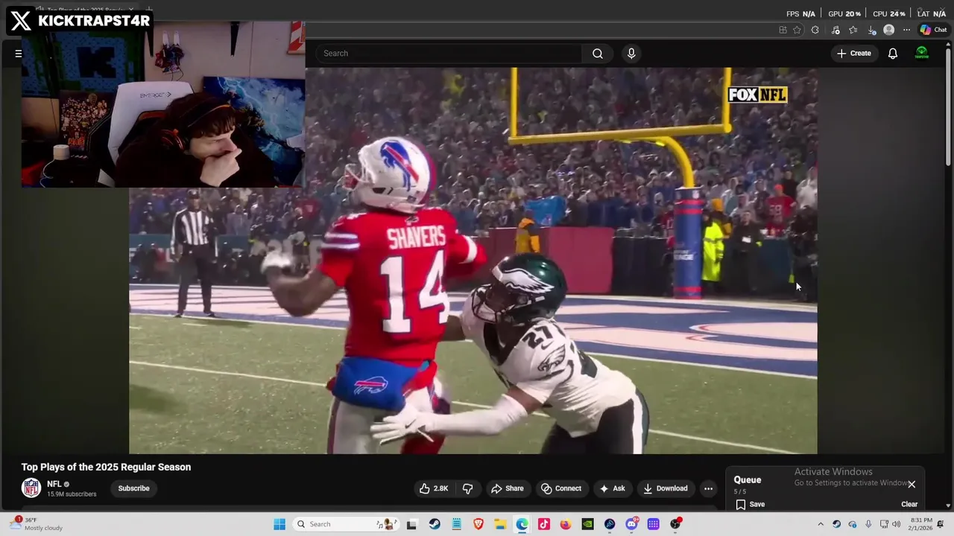The width and height of the screenshot is (954, 536).
Task: Open the Edge profile avatar
Action: [x=888, y=30]
